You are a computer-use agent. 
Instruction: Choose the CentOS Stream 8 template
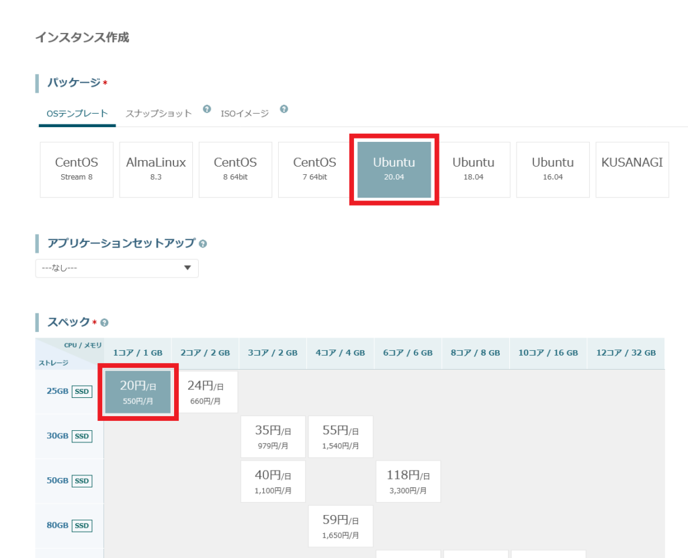[77, 169]
